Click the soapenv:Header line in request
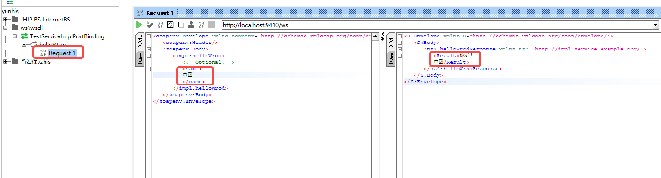Viewport: 661px width, 178px height. tap(190, 43)
